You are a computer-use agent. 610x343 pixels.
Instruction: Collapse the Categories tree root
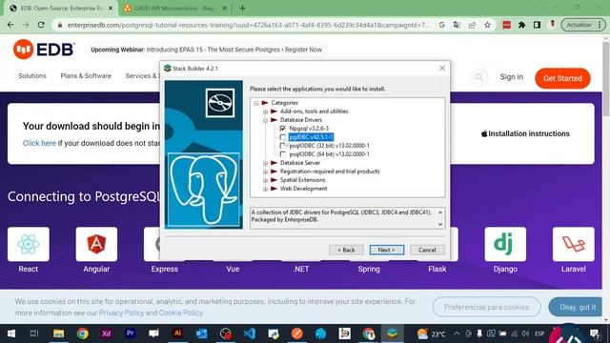point(256,103)
